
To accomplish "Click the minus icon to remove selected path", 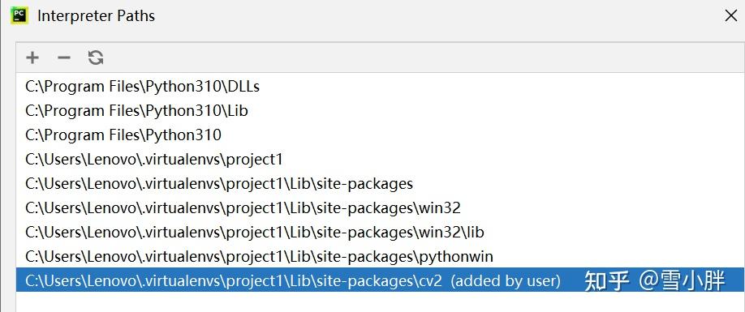I will 63,58.
